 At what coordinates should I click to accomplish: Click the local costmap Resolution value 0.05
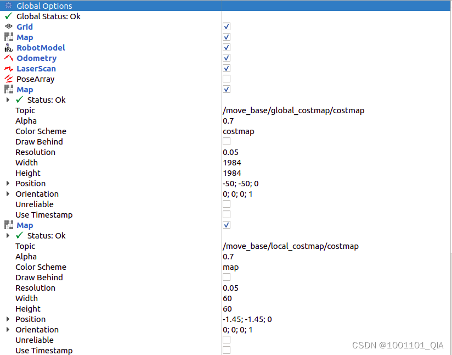coord(230,288)
